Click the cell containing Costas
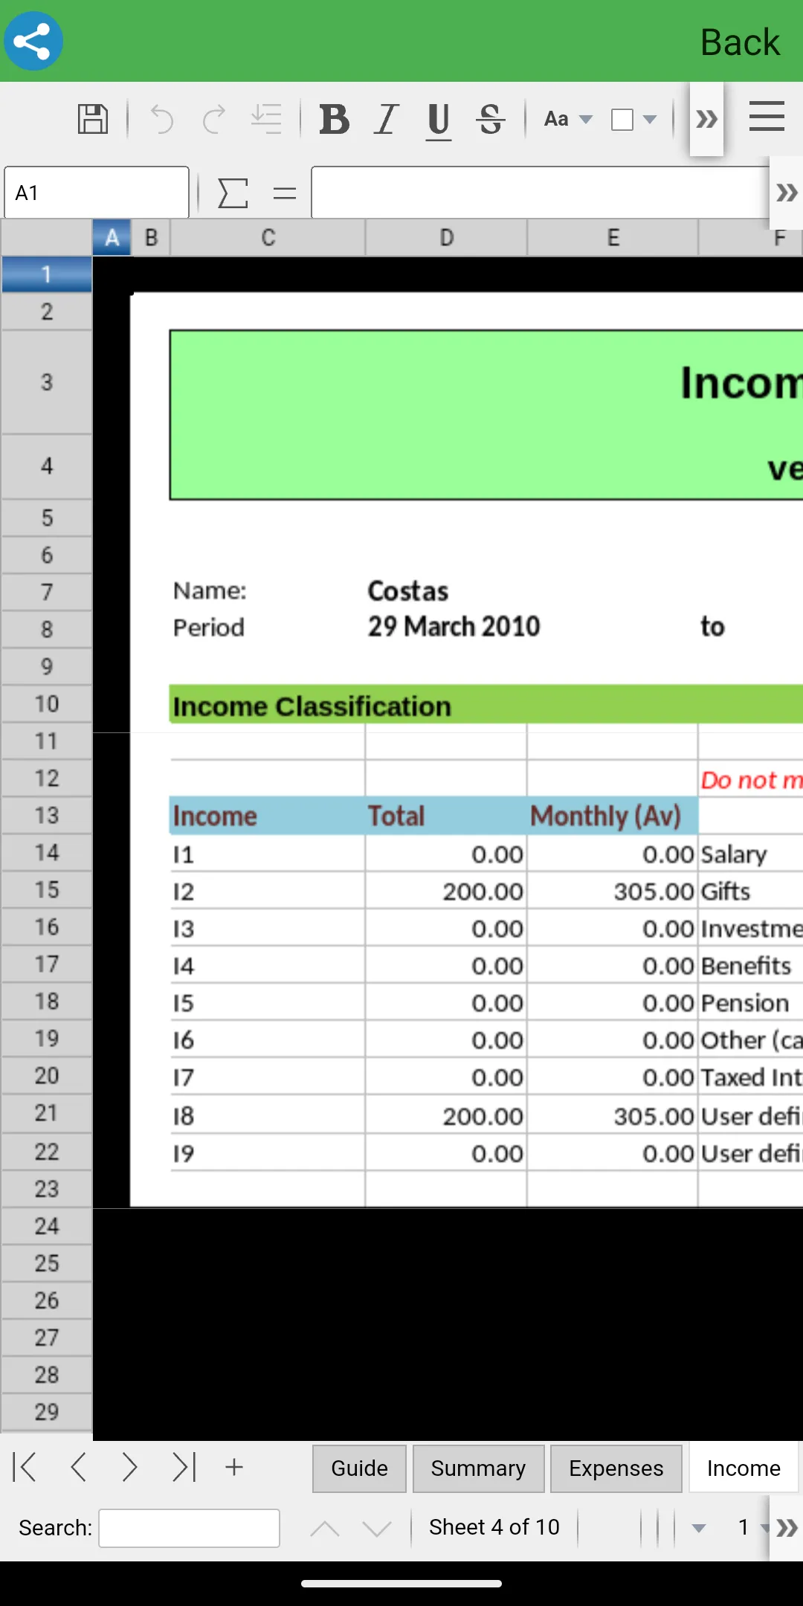Viewport: 803px width, 1606px height. [x=446, y=592]
